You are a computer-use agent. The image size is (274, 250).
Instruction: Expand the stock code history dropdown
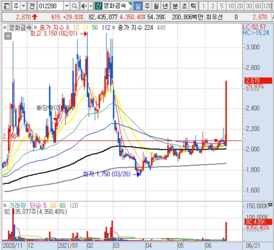point(66,6)
